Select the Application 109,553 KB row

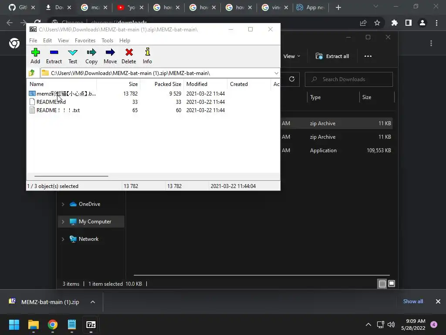(337, 150)
